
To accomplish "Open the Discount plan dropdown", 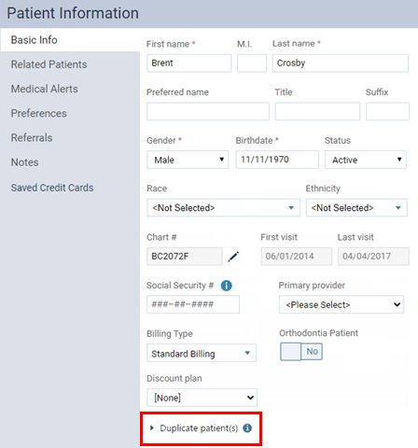I will (x=202, y=398).
